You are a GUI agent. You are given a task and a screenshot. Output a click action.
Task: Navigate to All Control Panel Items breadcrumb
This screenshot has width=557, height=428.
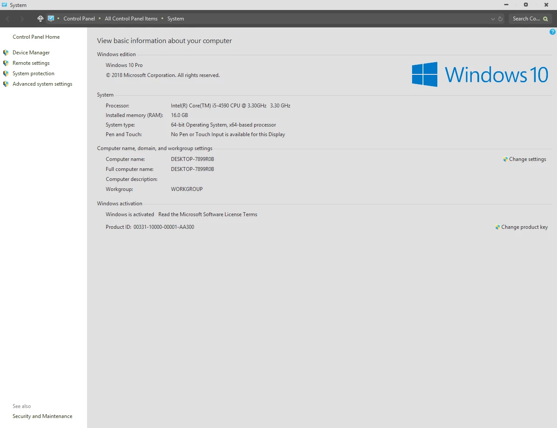pyautogui.click(x=131, y=19)
